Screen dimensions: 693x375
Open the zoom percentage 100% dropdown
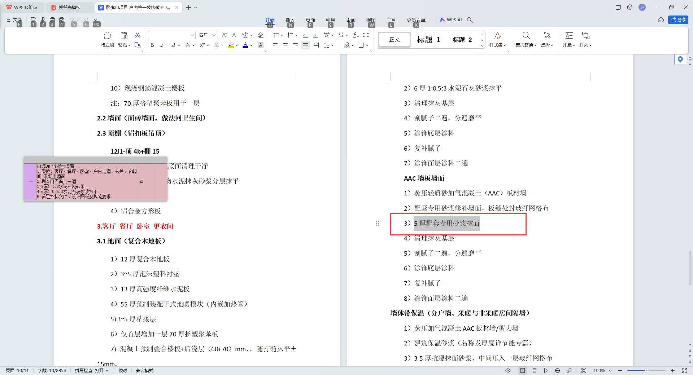[x=610, y=371]
